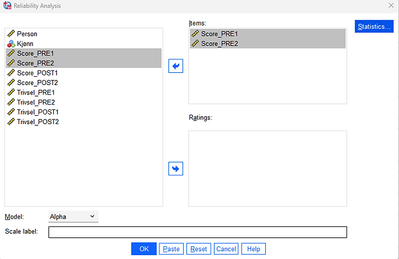The image size is (399, 259).
Task: Reset the dialog settings
Action: (199, 249)
